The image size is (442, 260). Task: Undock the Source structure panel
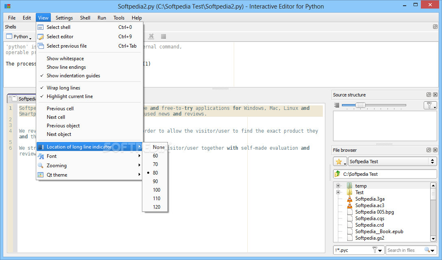click(x=429, y=95)
